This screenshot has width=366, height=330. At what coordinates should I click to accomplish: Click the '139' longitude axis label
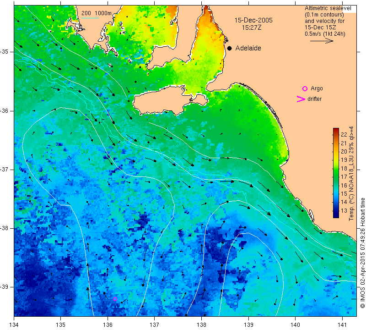coord(248,325)
